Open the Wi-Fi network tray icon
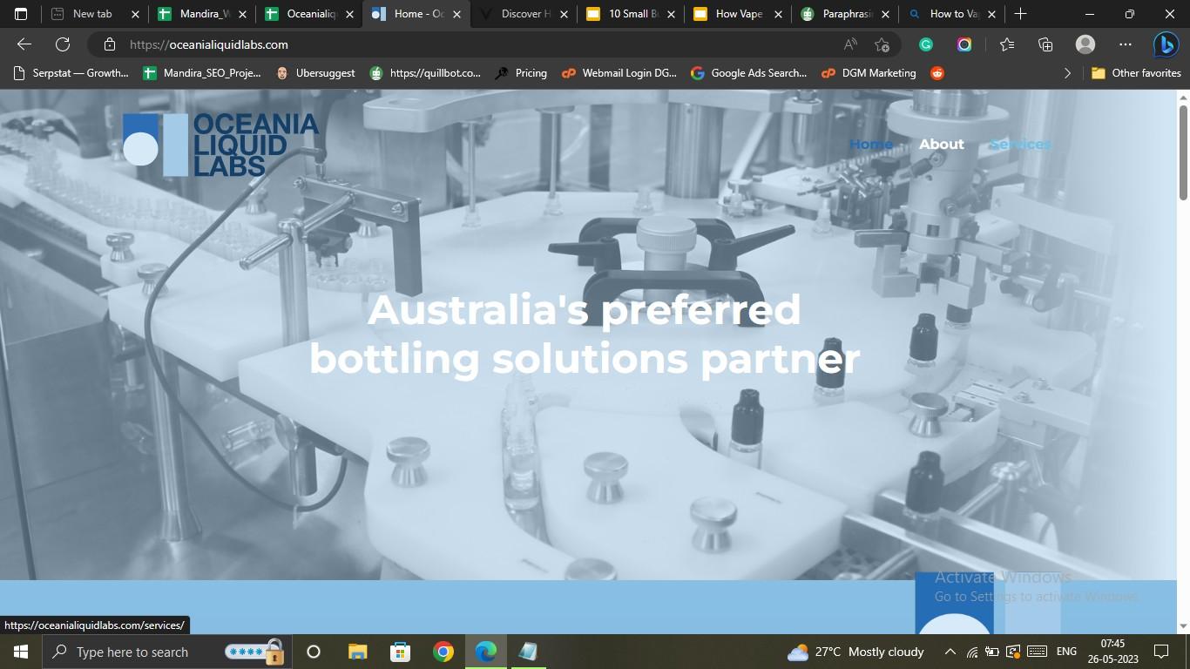 point(972,652)
